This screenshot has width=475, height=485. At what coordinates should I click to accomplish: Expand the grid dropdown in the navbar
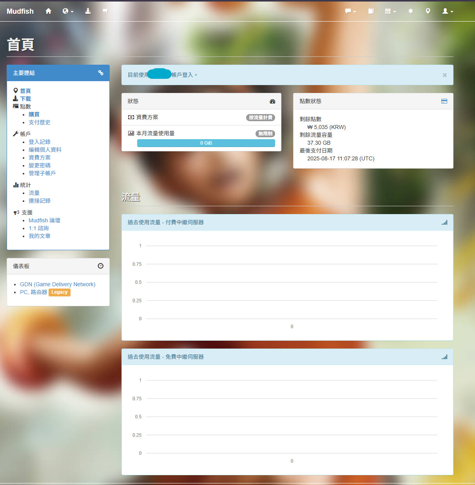[x=390, y=11]
